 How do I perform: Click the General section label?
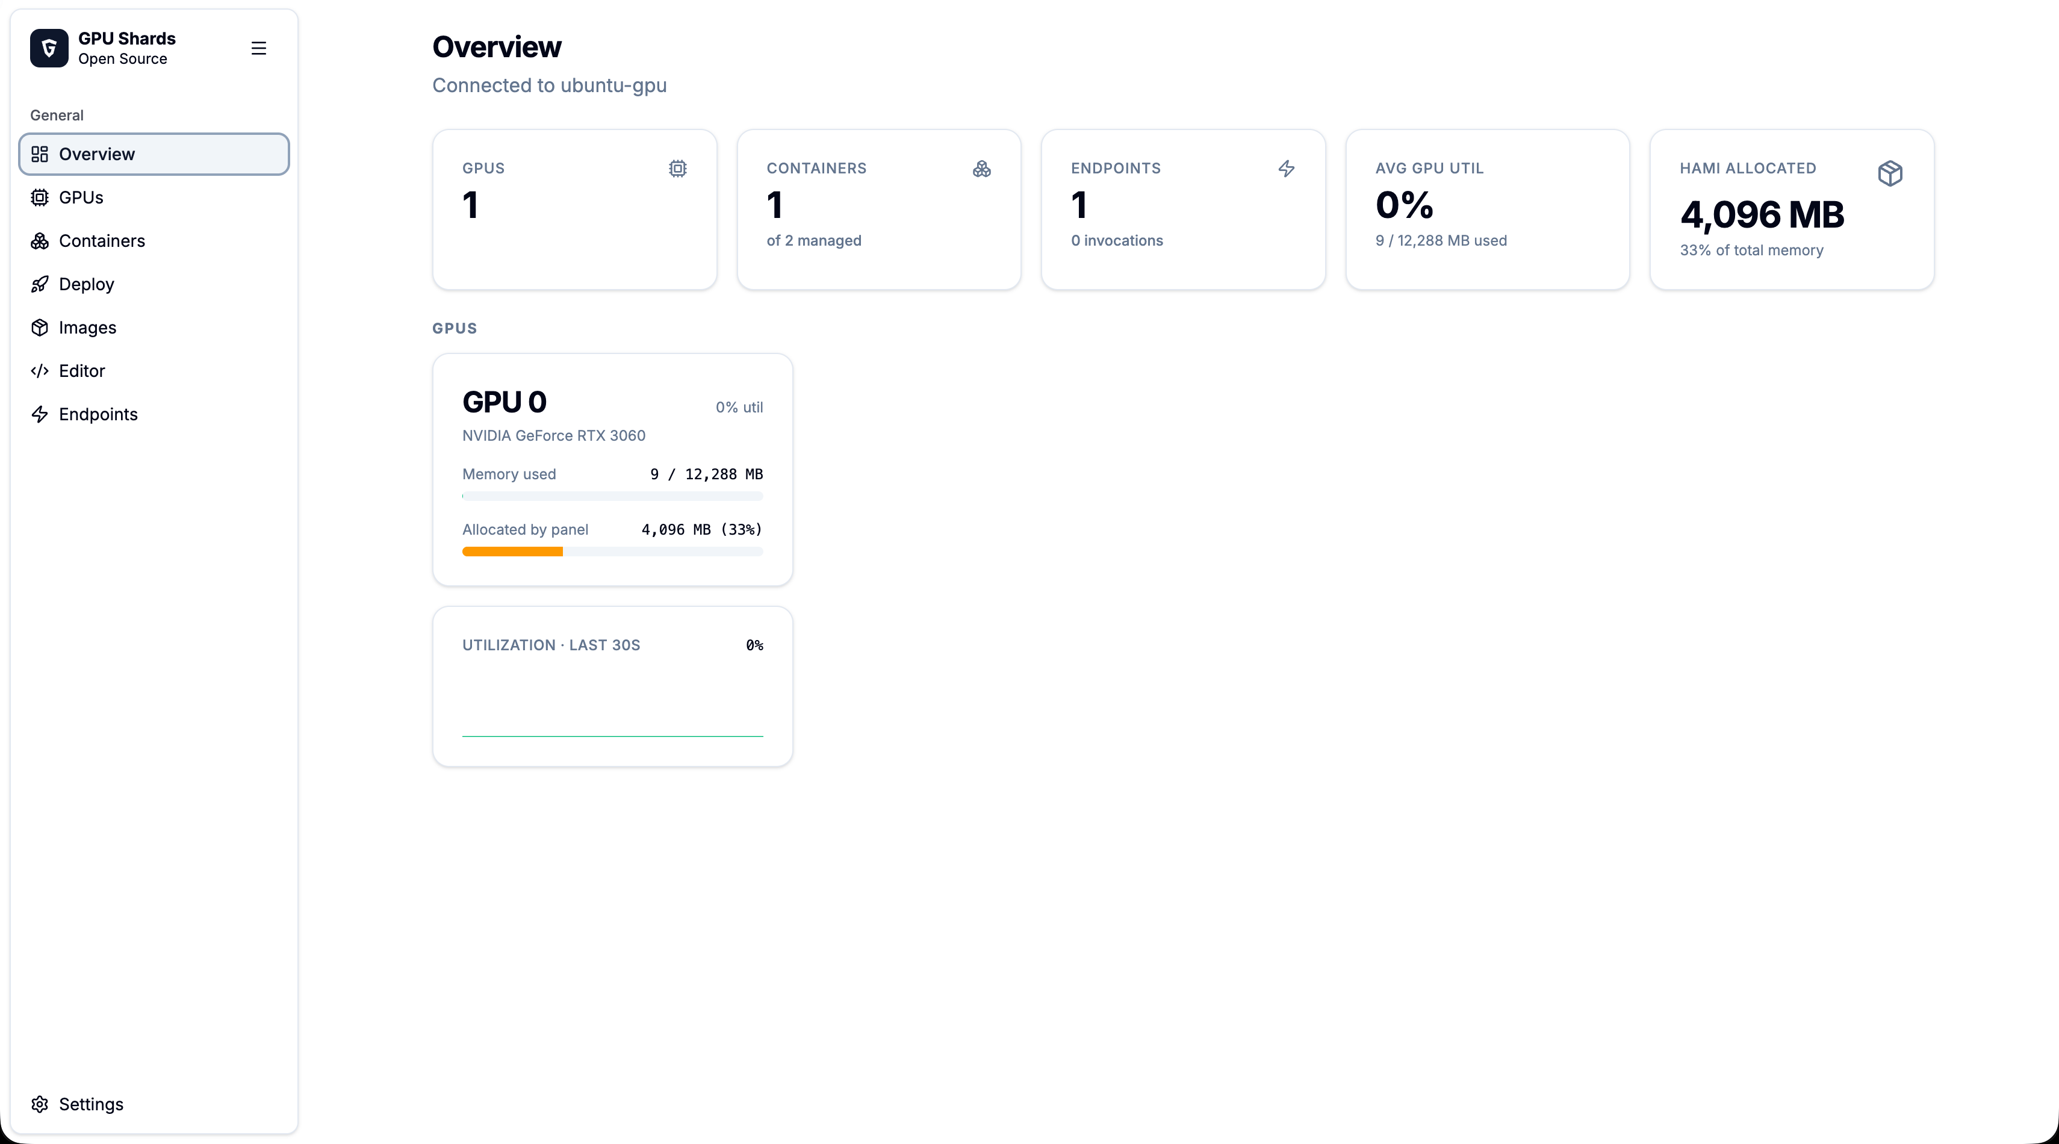tap(57, 115)
